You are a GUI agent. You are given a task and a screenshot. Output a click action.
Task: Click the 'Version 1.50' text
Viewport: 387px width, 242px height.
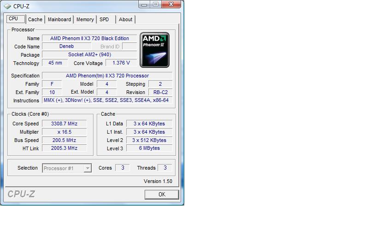point(158,181)
